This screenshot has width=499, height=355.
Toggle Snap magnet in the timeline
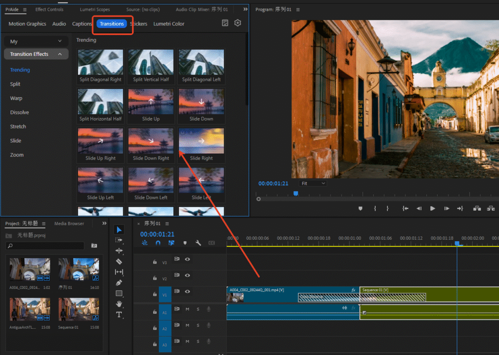[158, 243]
